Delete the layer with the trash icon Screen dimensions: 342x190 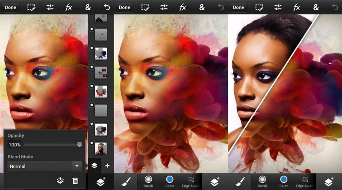click(75, 181)
